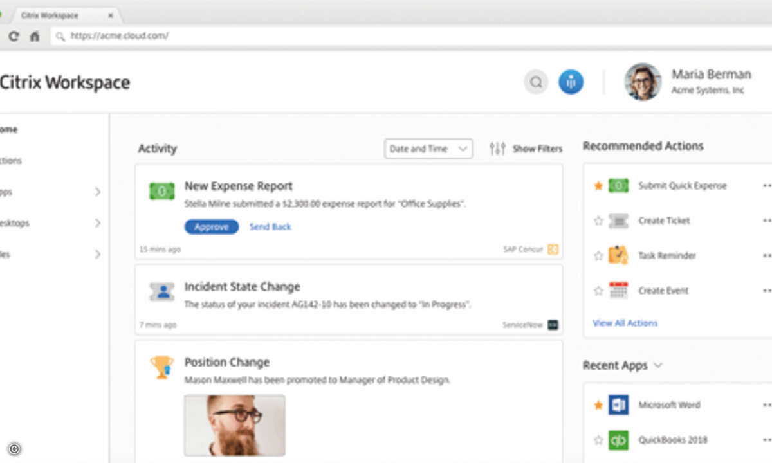
Task: Favorite Create Ticket using its star
Action: tap(598, 221)
